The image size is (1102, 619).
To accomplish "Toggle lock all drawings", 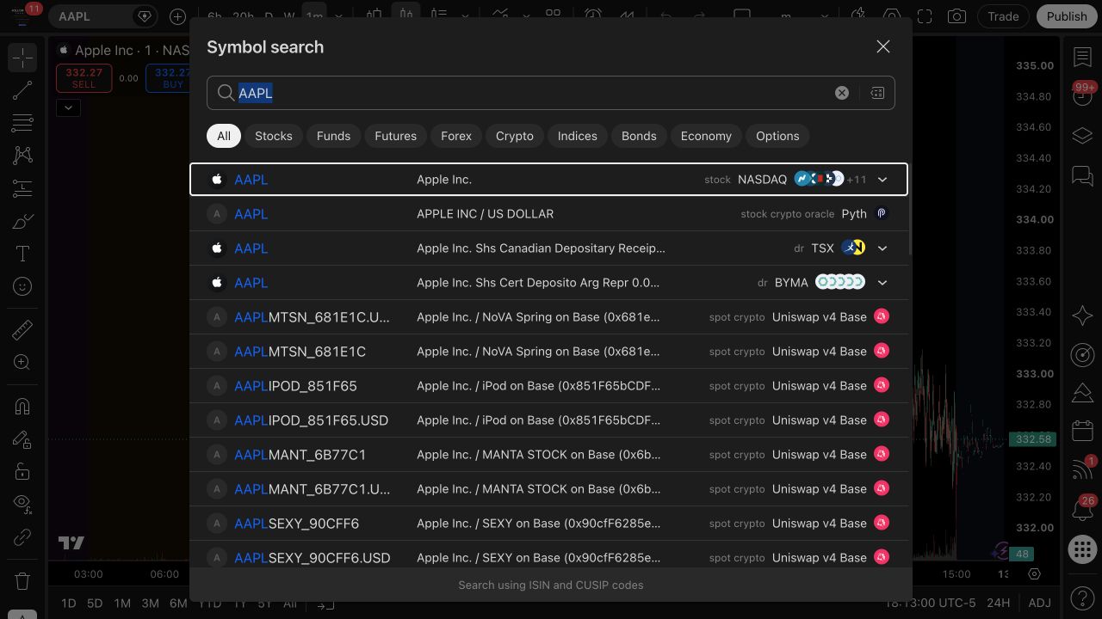I will click(22, 472).
